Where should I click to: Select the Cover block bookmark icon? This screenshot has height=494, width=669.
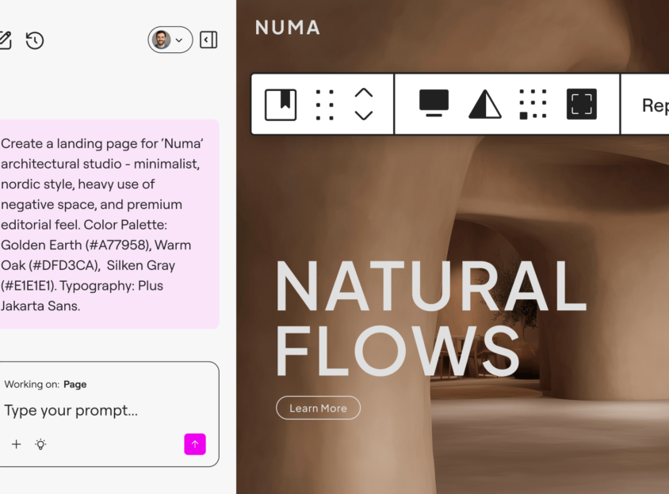(281, 104)
